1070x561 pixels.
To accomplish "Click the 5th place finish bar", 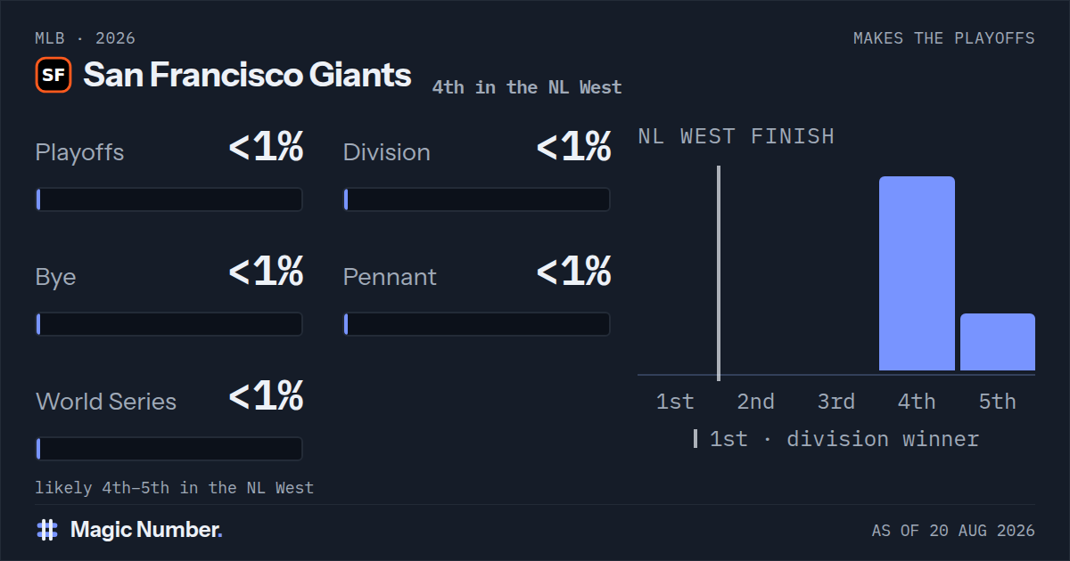I will click(998, 342).
